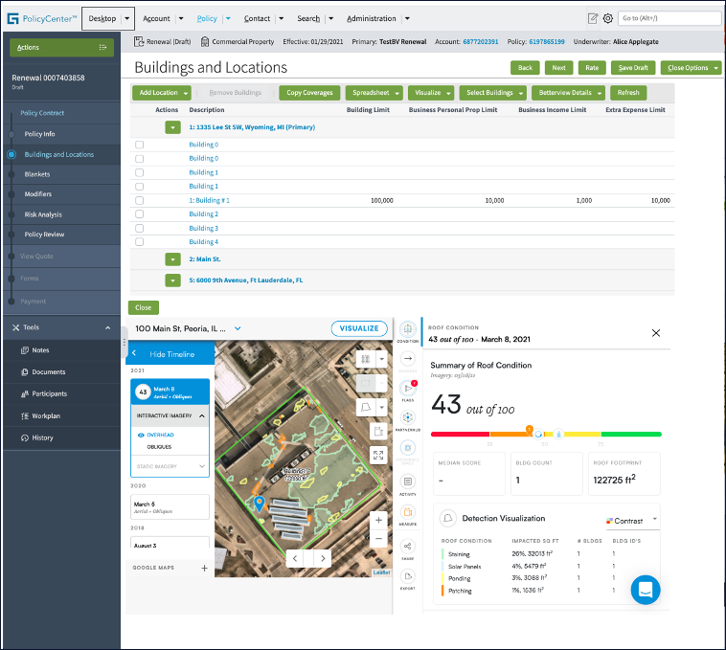Collapse the 1335 Lee St SW location
The image size is (726, 650).
172,127
